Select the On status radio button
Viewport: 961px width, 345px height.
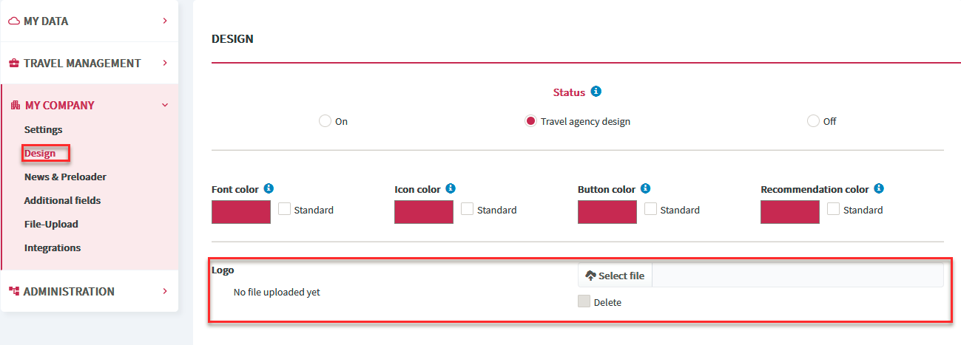(x=325, y=121)
